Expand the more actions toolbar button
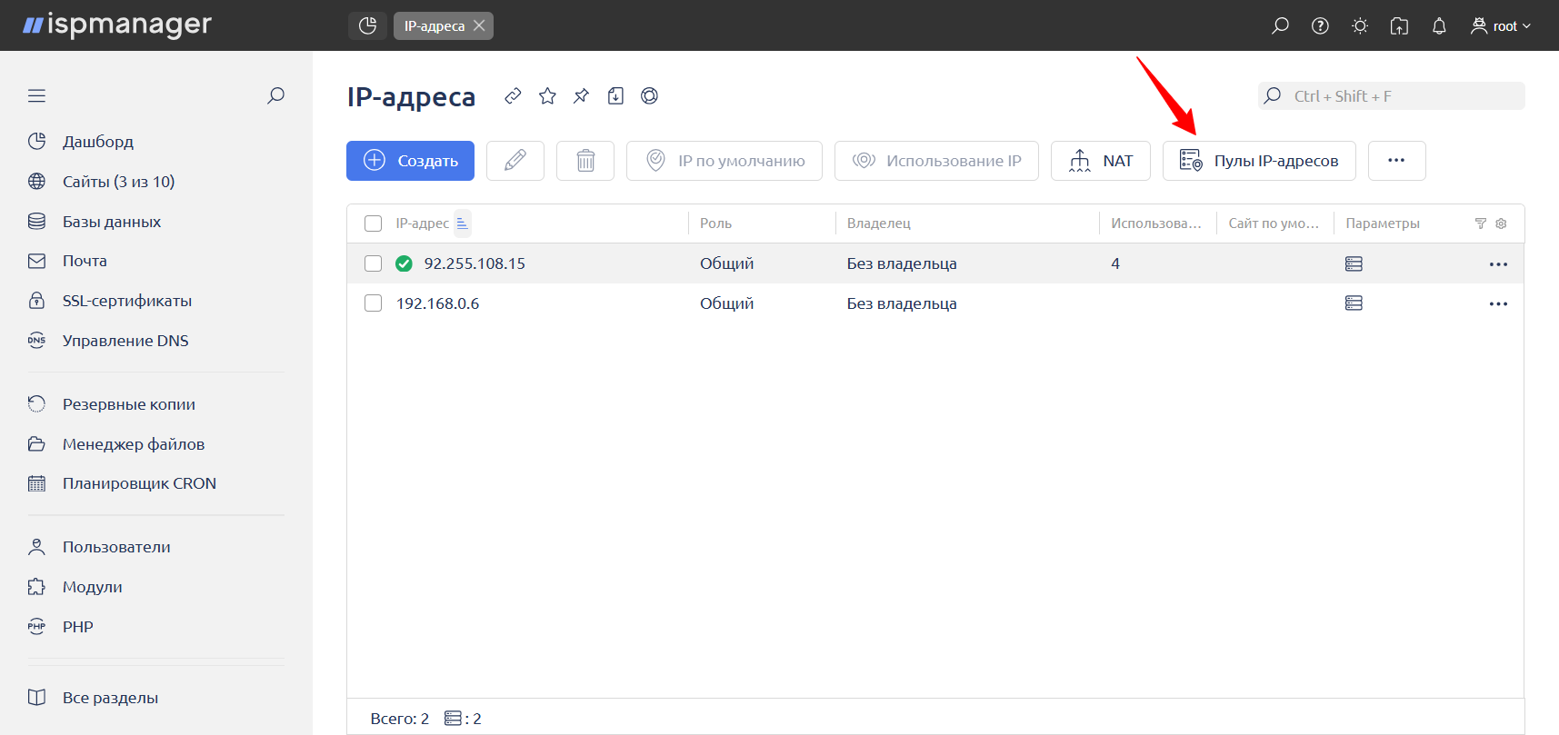This screenshot has width=1559, height=735. (x=1396, y=161)
